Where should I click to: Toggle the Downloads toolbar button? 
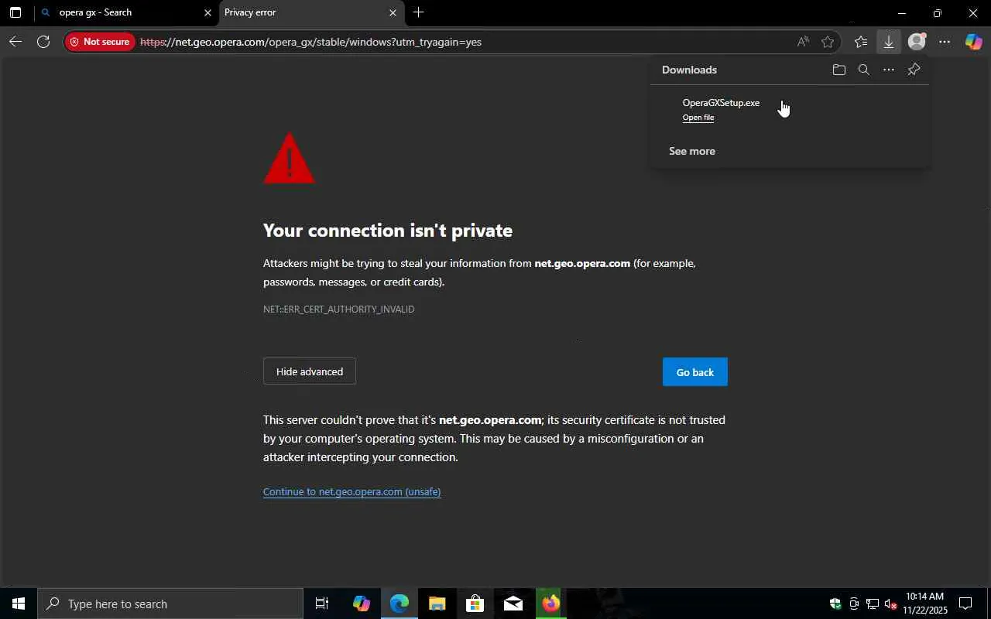[889, 42]
